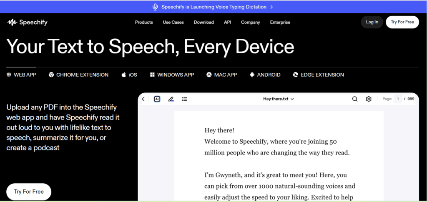This screenshot has width=427, height=202.
Task: Select the WINDOWS APP tab
Action: pyautogui.click(x=172, y=75)
